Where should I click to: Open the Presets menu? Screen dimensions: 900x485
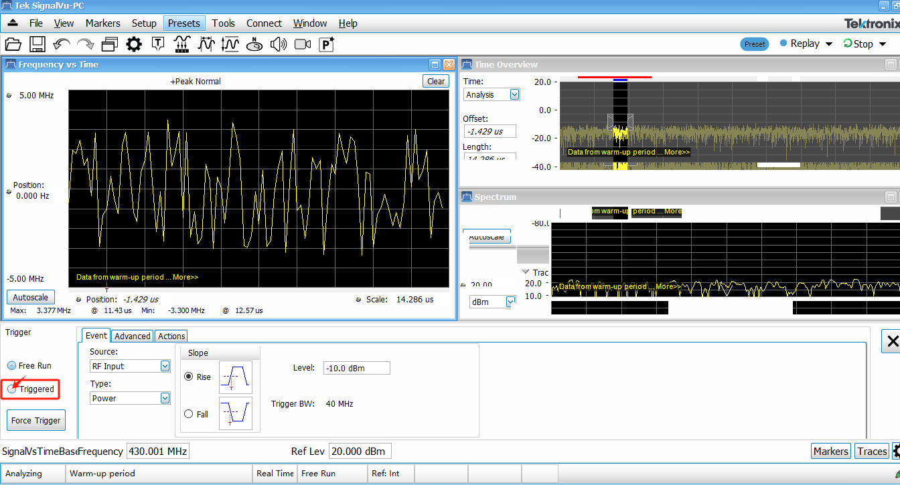click(x=184, y=23)
